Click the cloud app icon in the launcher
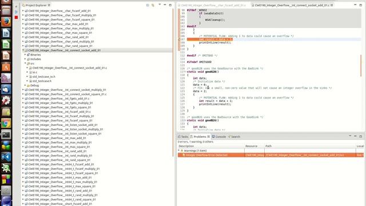The height and width of the screenshot is (206, 366). 6,89
